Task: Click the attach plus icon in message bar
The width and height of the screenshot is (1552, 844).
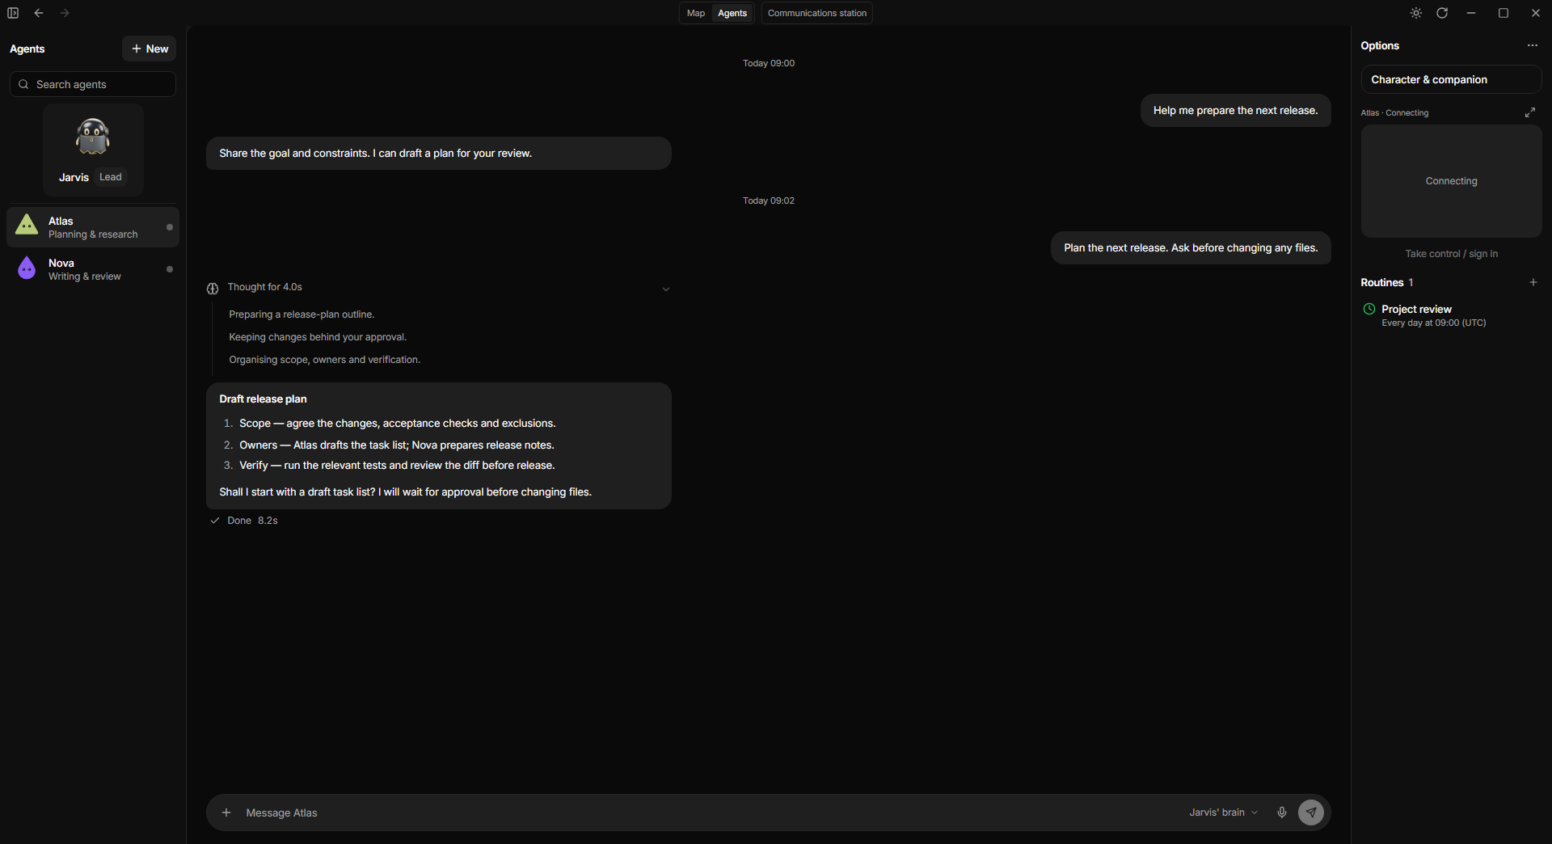Action: [x=226, y=812]
